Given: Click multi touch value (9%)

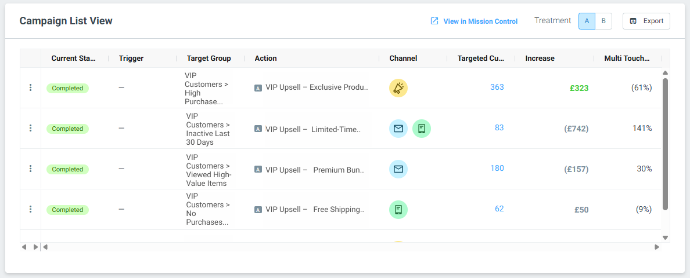Looking at the screenshot, I should click(644, 209).
